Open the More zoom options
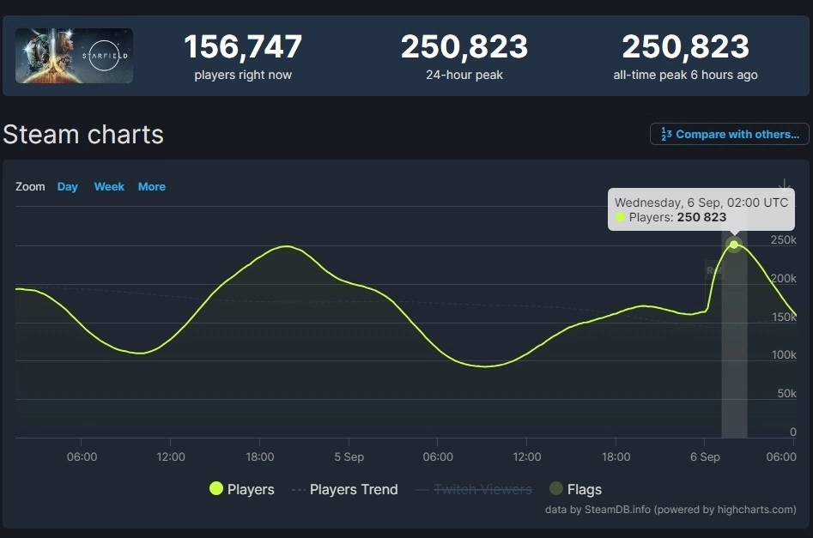813x538 pixels. [151, 186]
